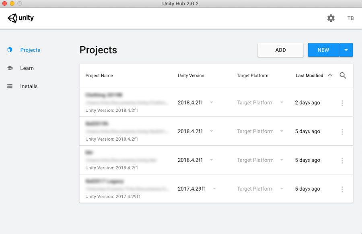Open 2017.4.29f1 version dropdown

point(214,189)
